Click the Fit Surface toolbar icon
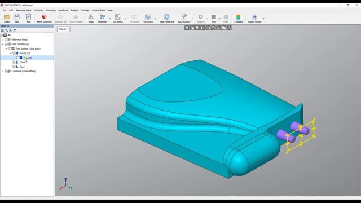Image resolution: width=361 pixels, height=203 pixels. pyautogui.click(x=134, y=17)
